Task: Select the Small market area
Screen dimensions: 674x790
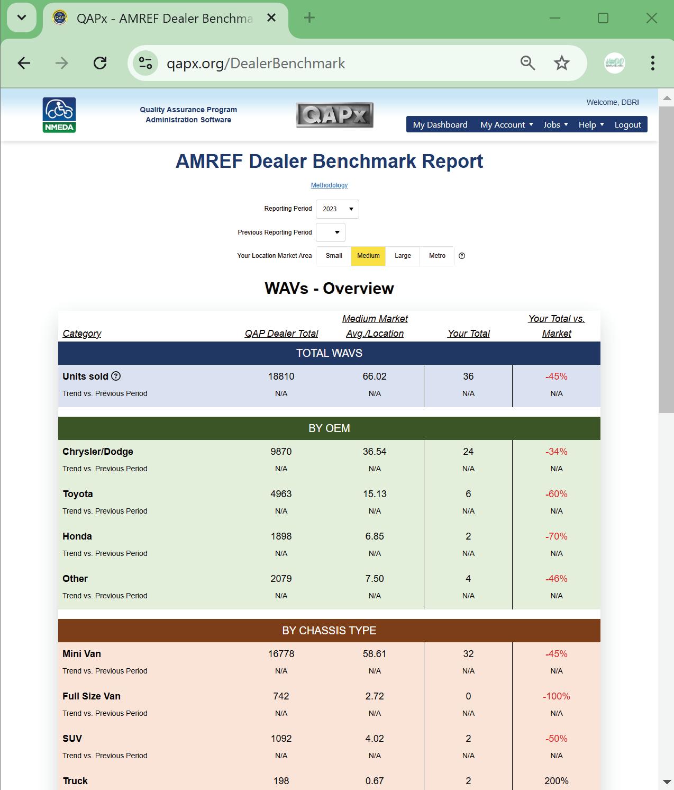Action: click(x=334, y=256)
